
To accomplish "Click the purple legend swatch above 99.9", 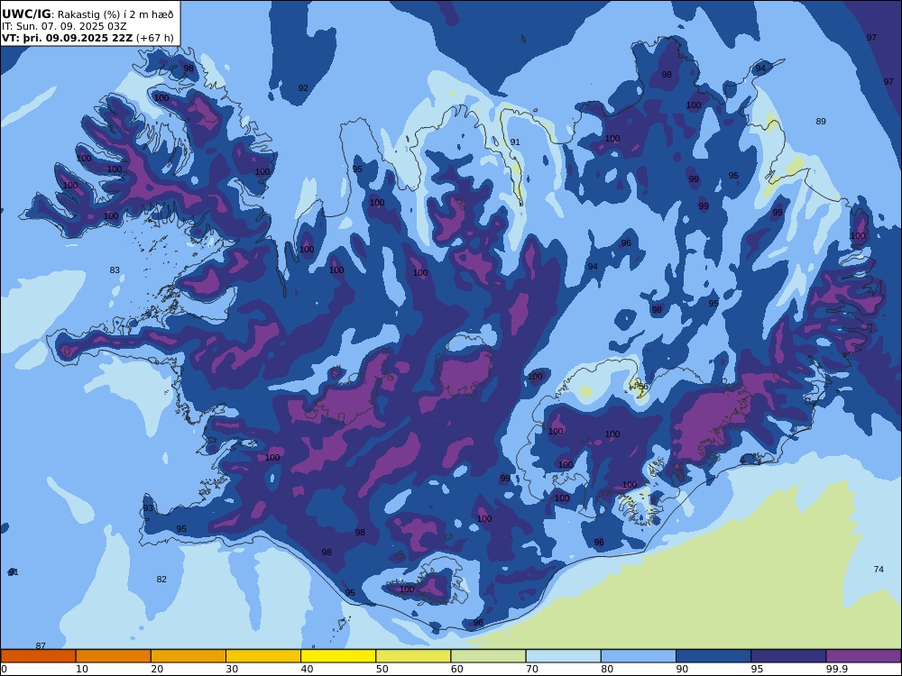I will [863, 656].
